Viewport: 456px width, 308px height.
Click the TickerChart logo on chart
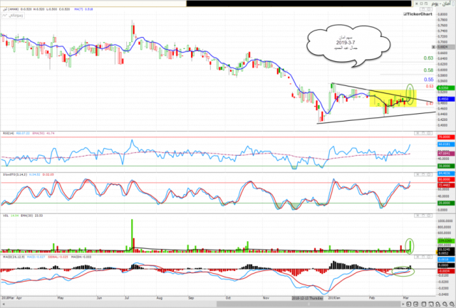(418, 14)
